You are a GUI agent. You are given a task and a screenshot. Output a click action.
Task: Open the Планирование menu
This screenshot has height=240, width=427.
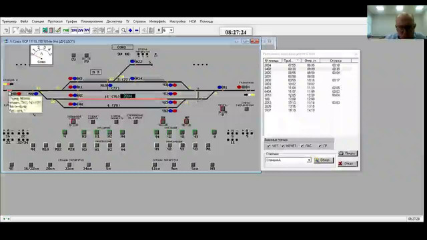[92, 21]
